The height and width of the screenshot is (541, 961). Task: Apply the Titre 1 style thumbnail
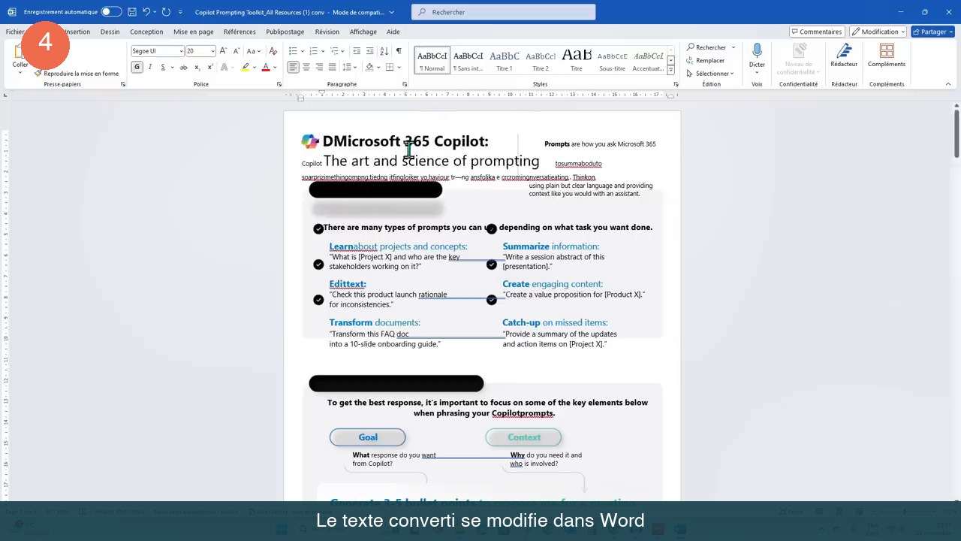click(x=505, y=60)
